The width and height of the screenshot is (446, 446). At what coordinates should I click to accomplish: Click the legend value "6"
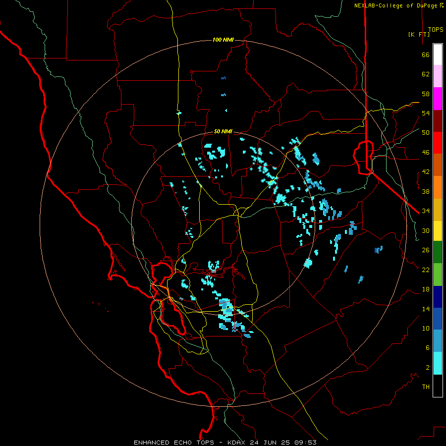pyautogui.click(x=428, y=348)
